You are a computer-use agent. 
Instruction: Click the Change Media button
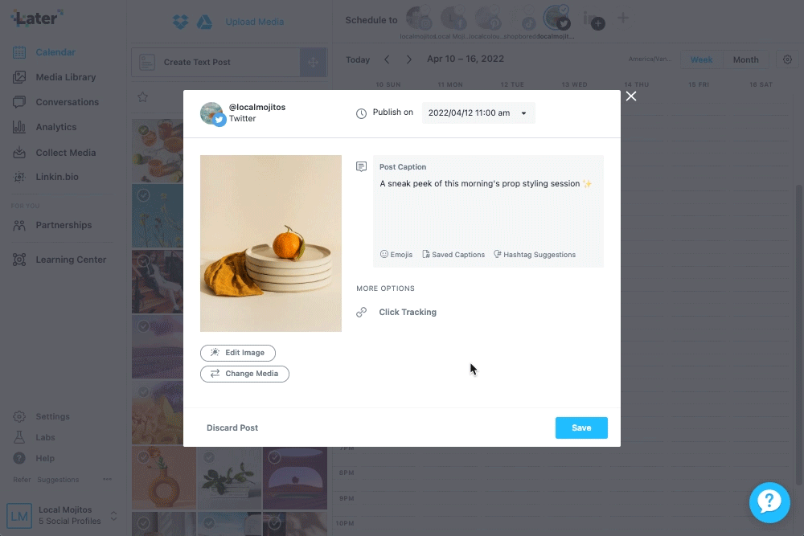244,374
